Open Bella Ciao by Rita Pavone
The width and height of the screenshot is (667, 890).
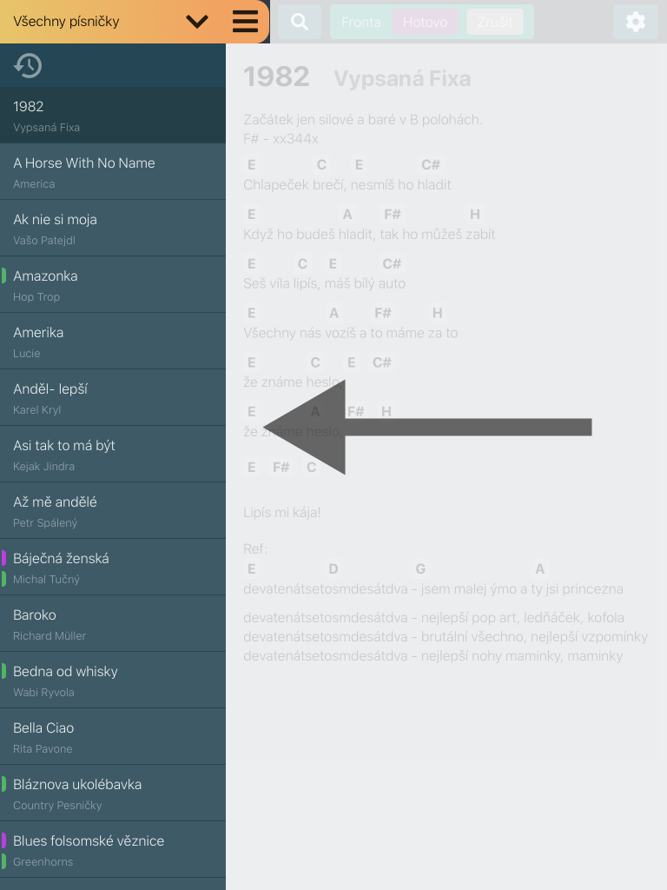click(x=113, y=737)
